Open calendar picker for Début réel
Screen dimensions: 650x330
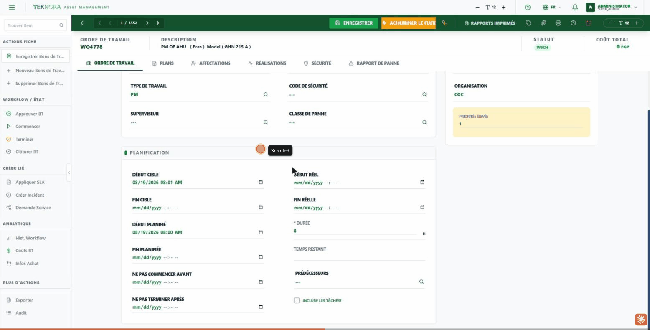pos(422,183)
